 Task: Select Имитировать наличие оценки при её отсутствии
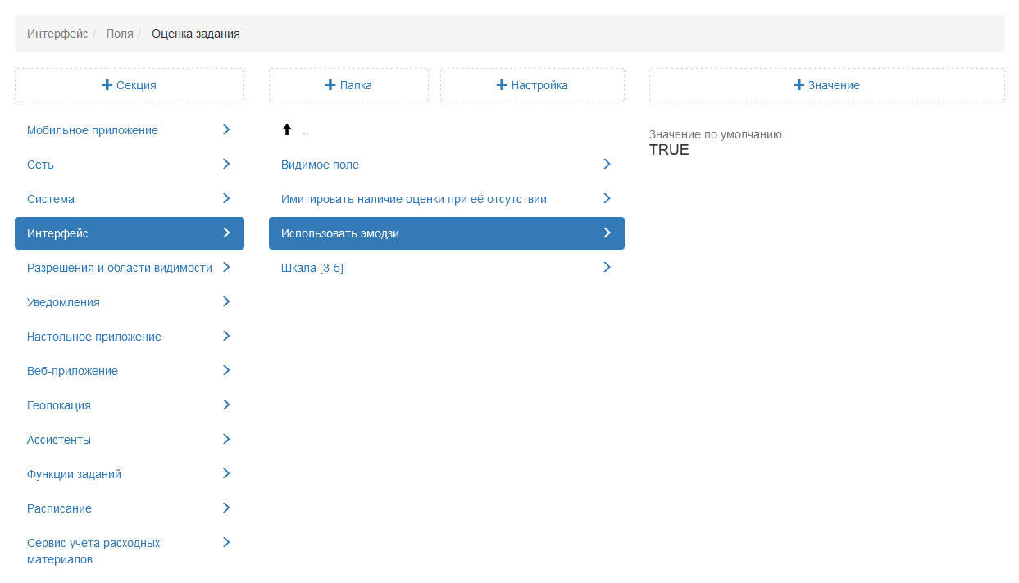[413, 199]
